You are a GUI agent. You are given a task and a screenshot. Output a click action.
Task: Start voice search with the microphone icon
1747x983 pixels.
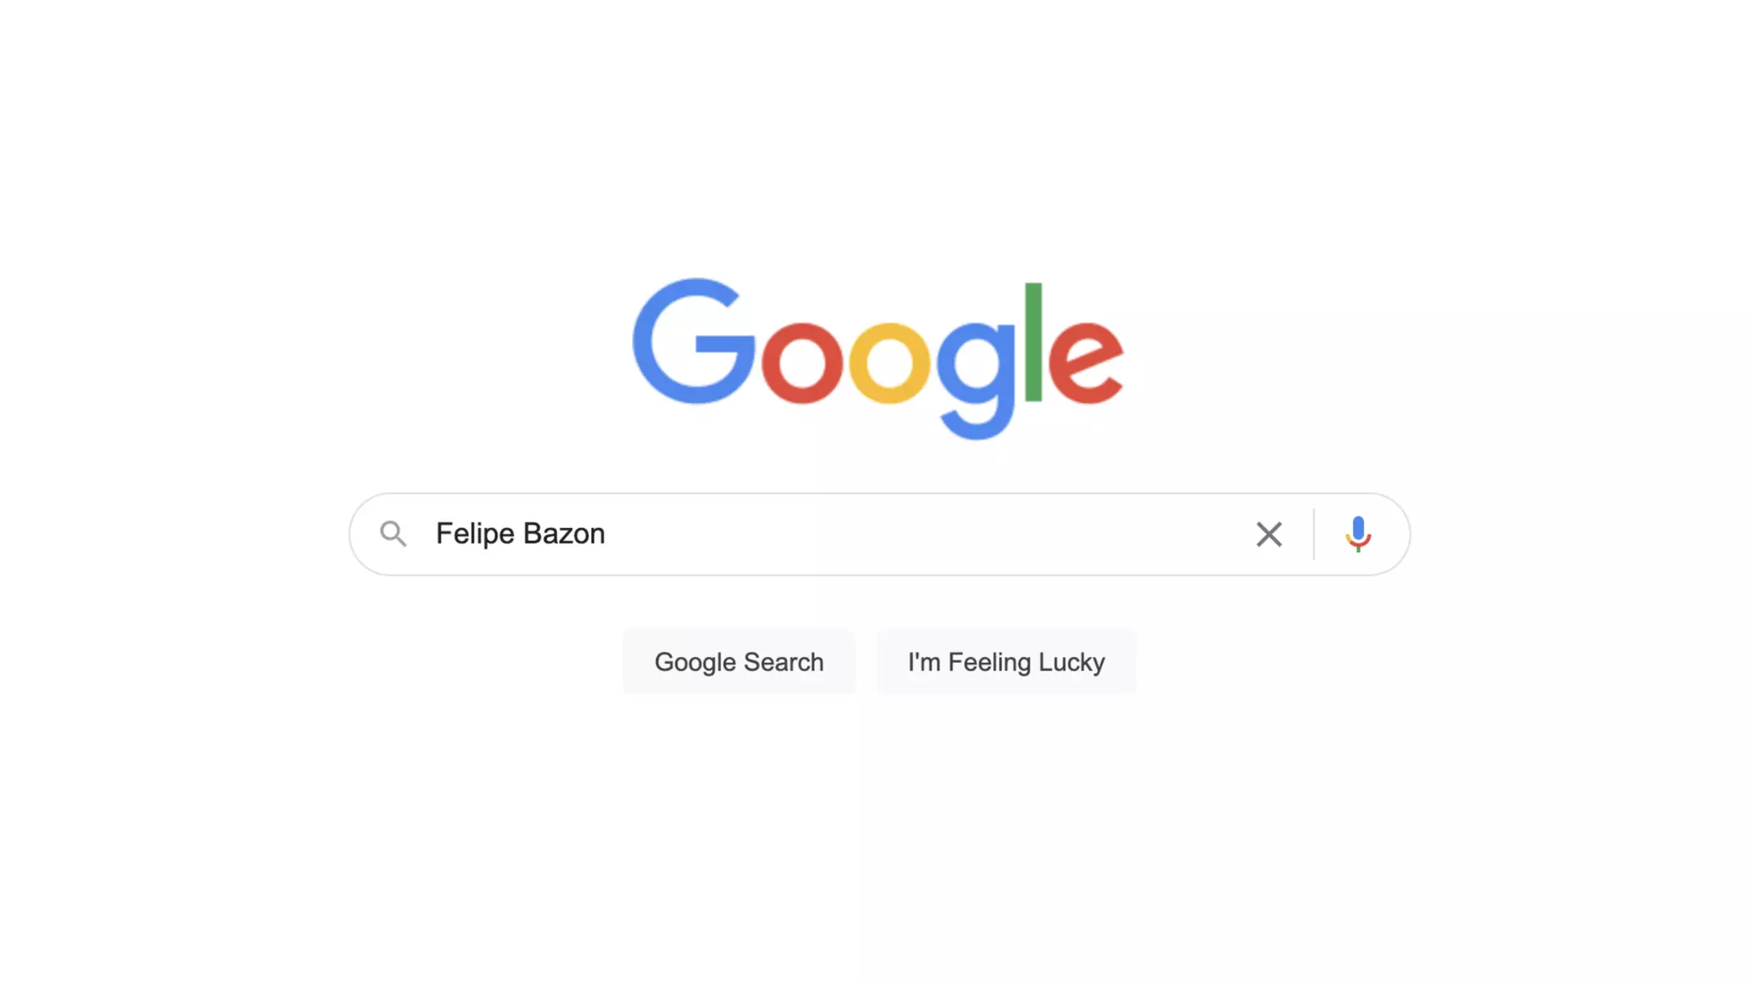coord(1358,534)
